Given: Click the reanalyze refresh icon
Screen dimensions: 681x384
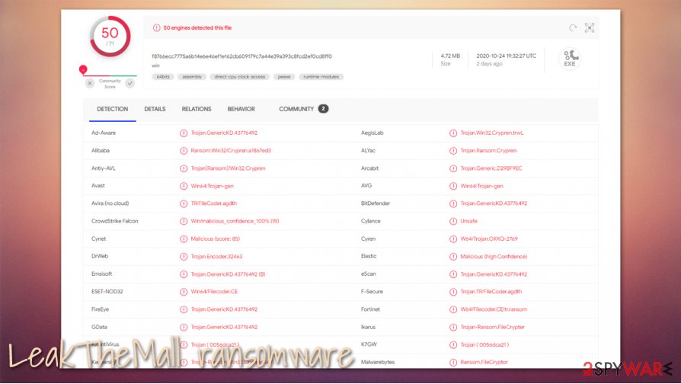Looking at the screenshot, I should pos(573,27).
